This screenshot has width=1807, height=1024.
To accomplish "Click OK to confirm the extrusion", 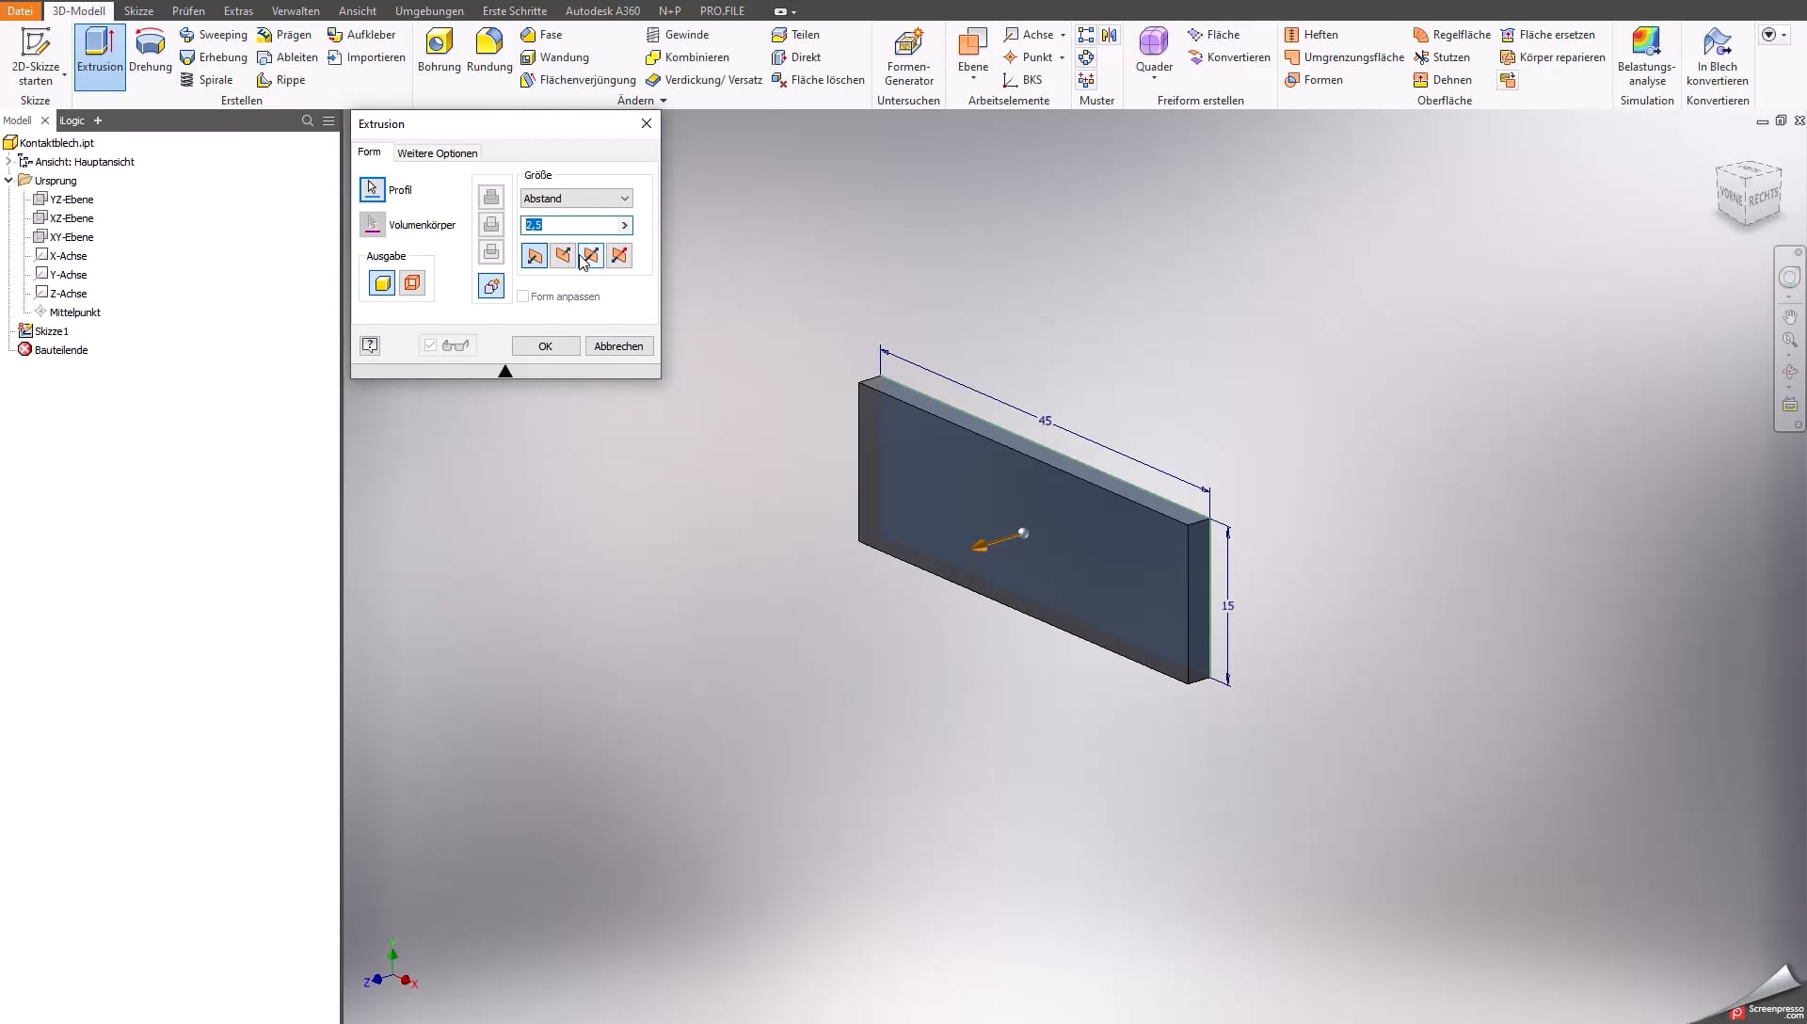I will 545,345.
